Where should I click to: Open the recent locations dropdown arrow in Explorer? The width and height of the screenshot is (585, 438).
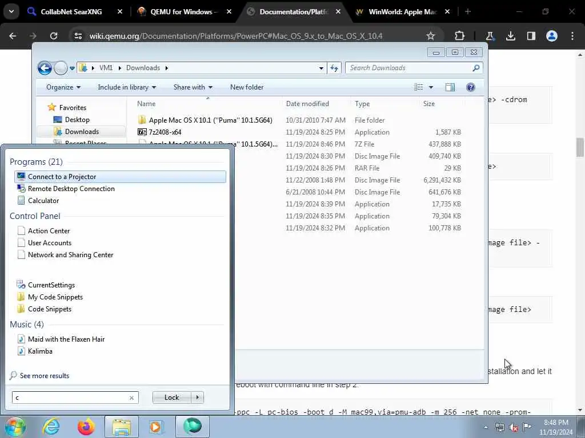pyautogui.click(x=72, y=68)
